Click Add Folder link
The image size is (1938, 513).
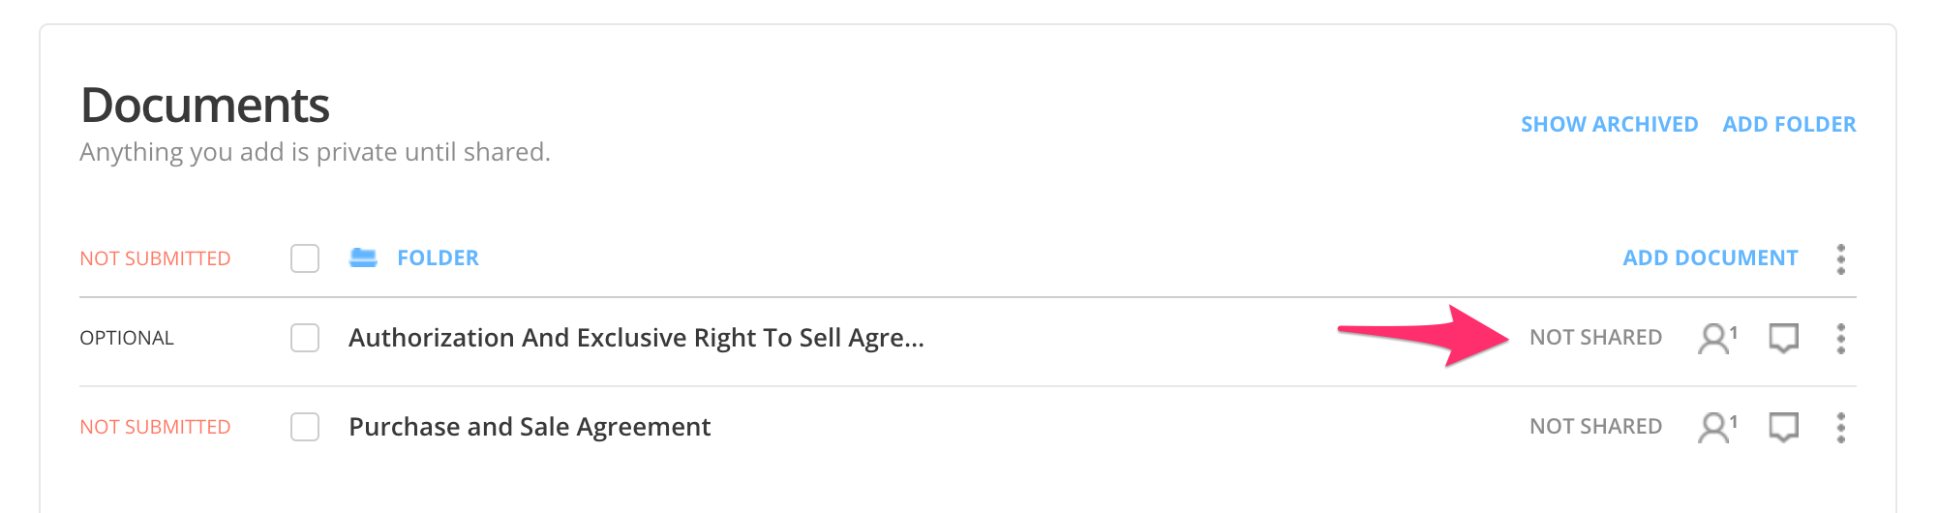coord(1789,124)
